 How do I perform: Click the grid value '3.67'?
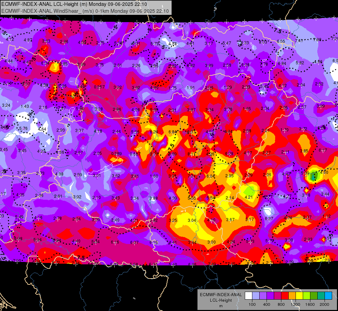click(230, 220)
